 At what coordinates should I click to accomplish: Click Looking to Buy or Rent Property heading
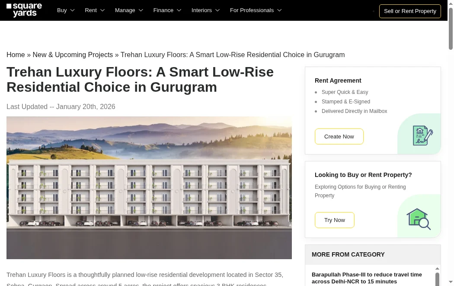[363, 175]
